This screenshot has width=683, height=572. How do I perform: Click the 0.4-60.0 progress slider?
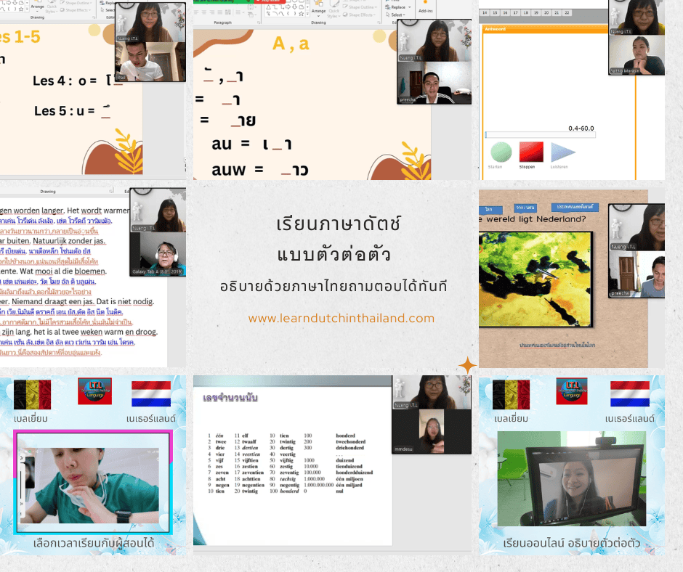click(x=540, y=135)
